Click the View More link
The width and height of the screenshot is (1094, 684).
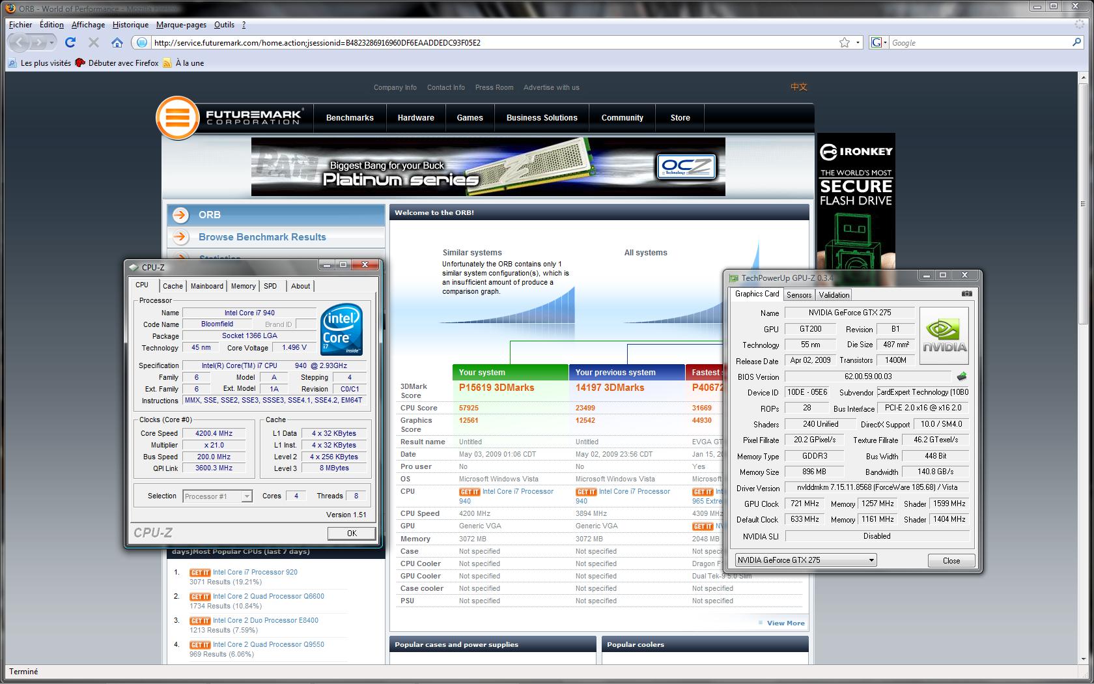tap(785, 623)
